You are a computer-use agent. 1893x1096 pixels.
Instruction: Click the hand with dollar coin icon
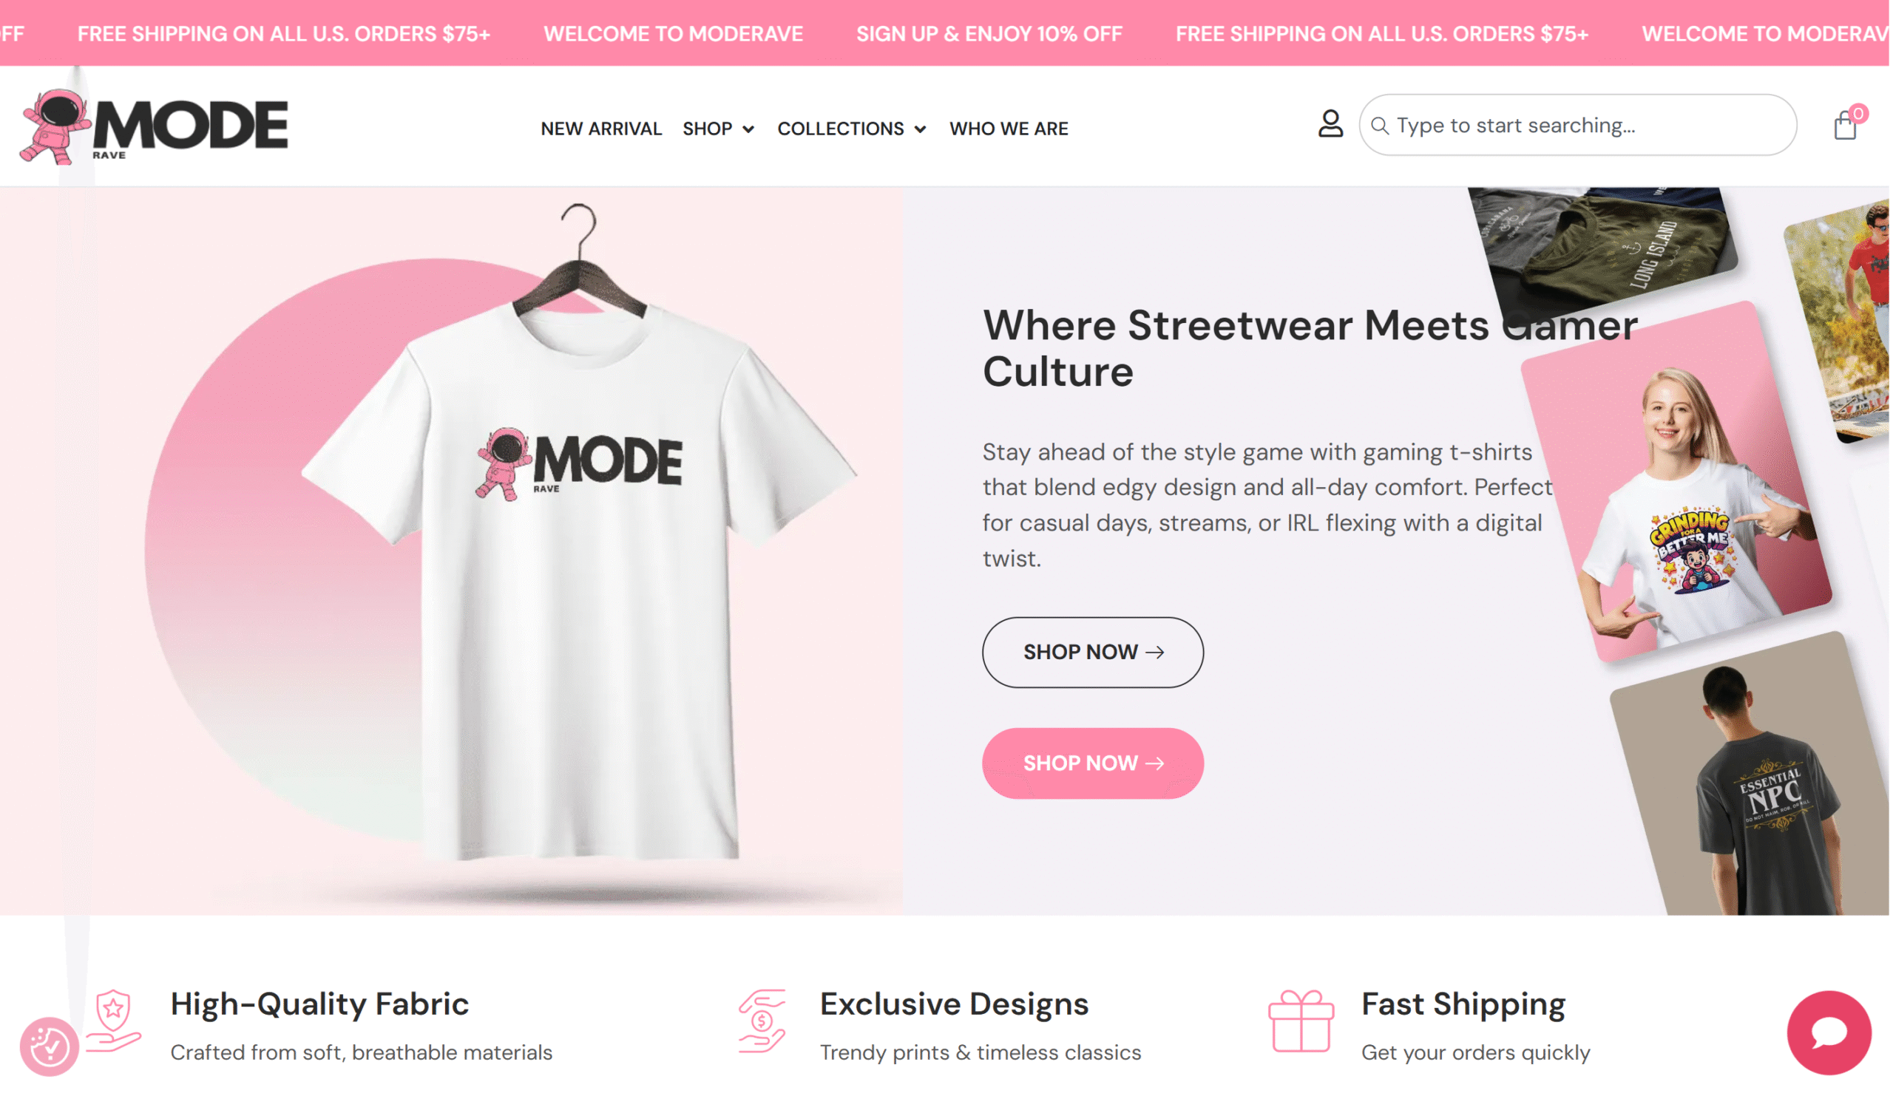(x=762, y=1021)
